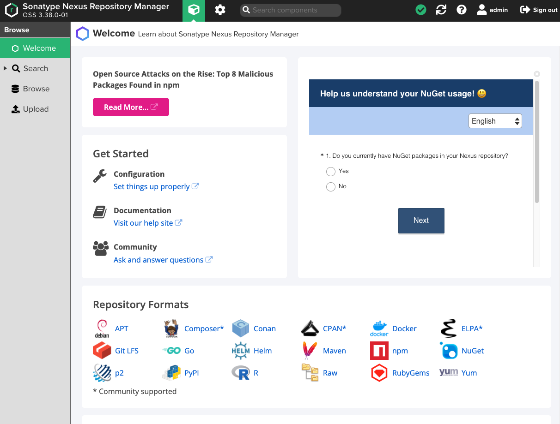Click the Sonatype Nexus logo icon

coord(11,10)
